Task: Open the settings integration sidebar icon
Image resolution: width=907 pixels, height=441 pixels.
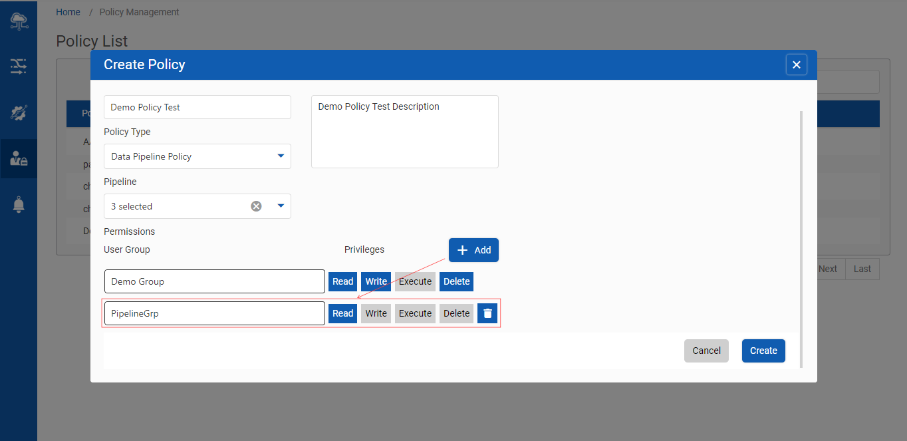Action: pos(19,112)
